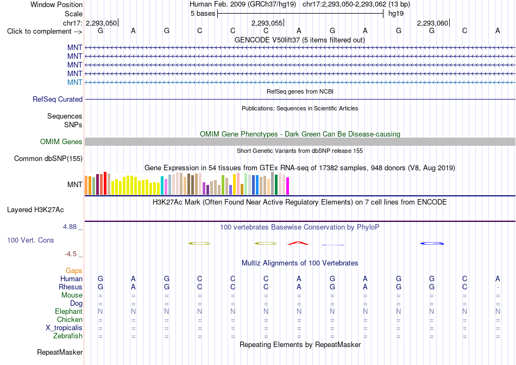The image size is (516, 365).
Task: Click the blue G PhyloP logo glyph
Action: (x=432, y=244)
